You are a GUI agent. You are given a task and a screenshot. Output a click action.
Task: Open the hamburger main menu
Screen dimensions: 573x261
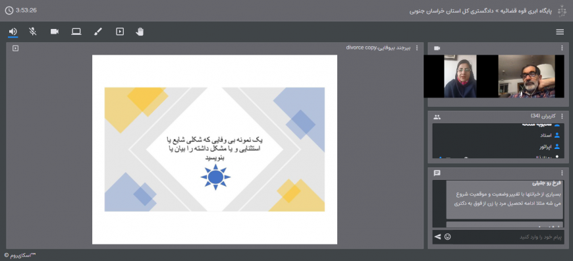(560, 32)
